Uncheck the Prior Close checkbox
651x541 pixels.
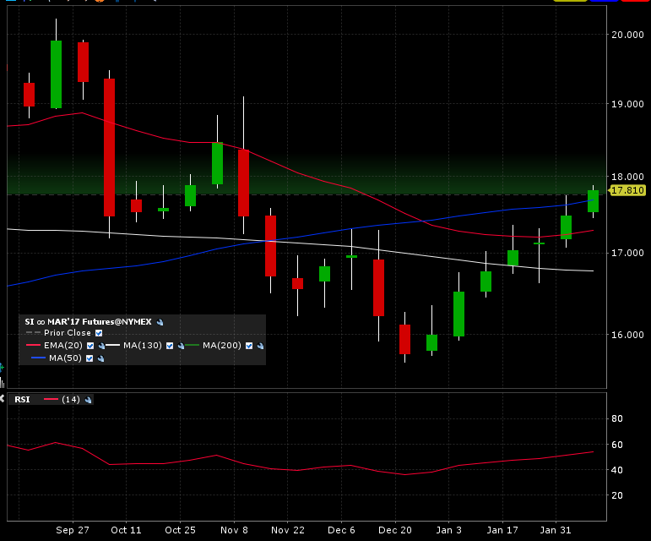click(99, 333)
